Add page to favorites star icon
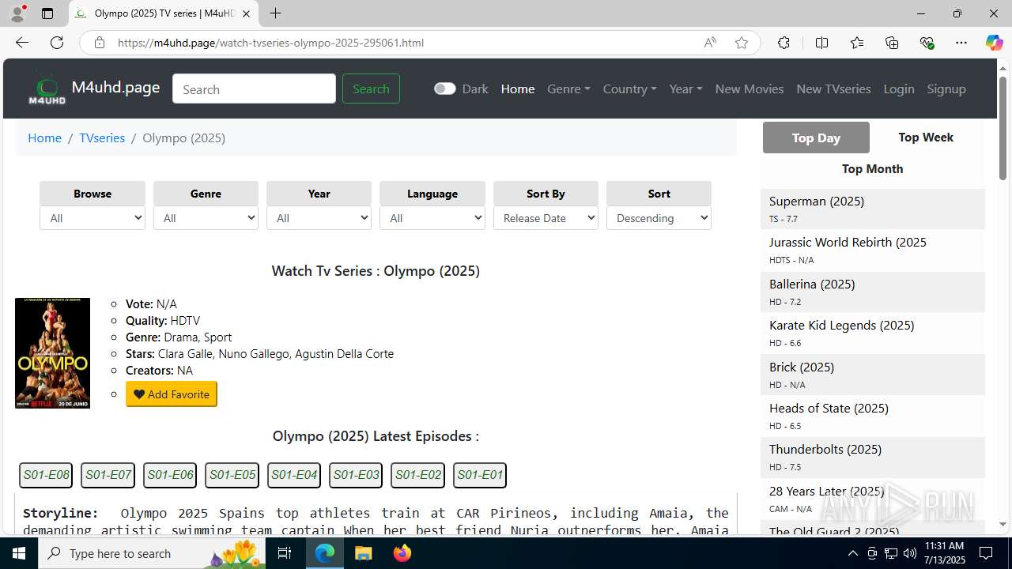This screenshot has width=1012, height=569. pos(742,43)
